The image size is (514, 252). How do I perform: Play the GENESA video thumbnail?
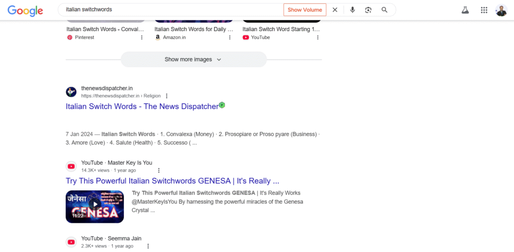[95, 206]
